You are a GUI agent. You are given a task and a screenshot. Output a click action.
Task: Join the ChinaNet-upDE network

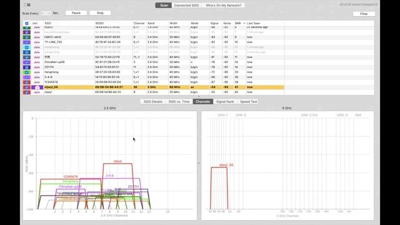37,62
